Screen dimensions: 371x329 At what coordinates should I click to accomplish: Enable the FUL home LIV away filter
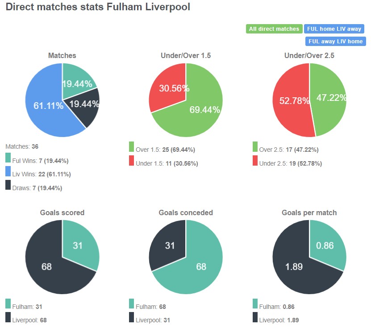(x=334, y=29)
